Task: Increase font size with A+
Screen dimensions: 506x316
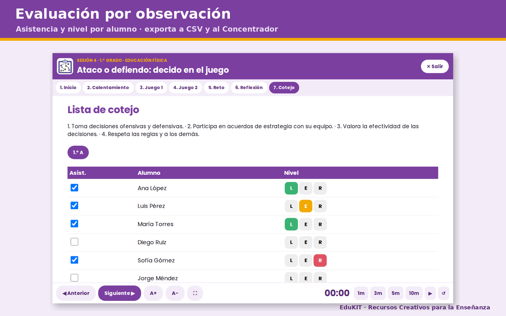Action: click(153, 293)
